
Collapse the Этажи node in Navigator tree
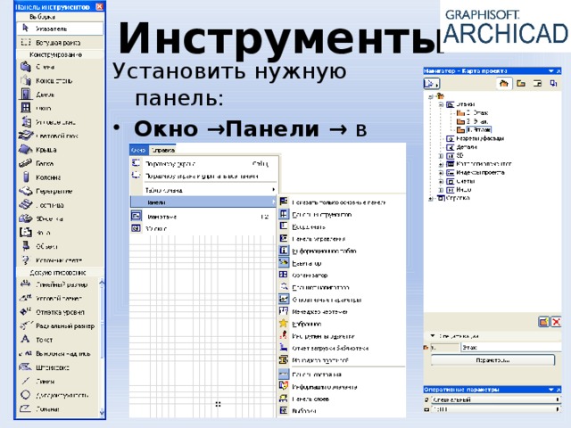coord(441,104)
